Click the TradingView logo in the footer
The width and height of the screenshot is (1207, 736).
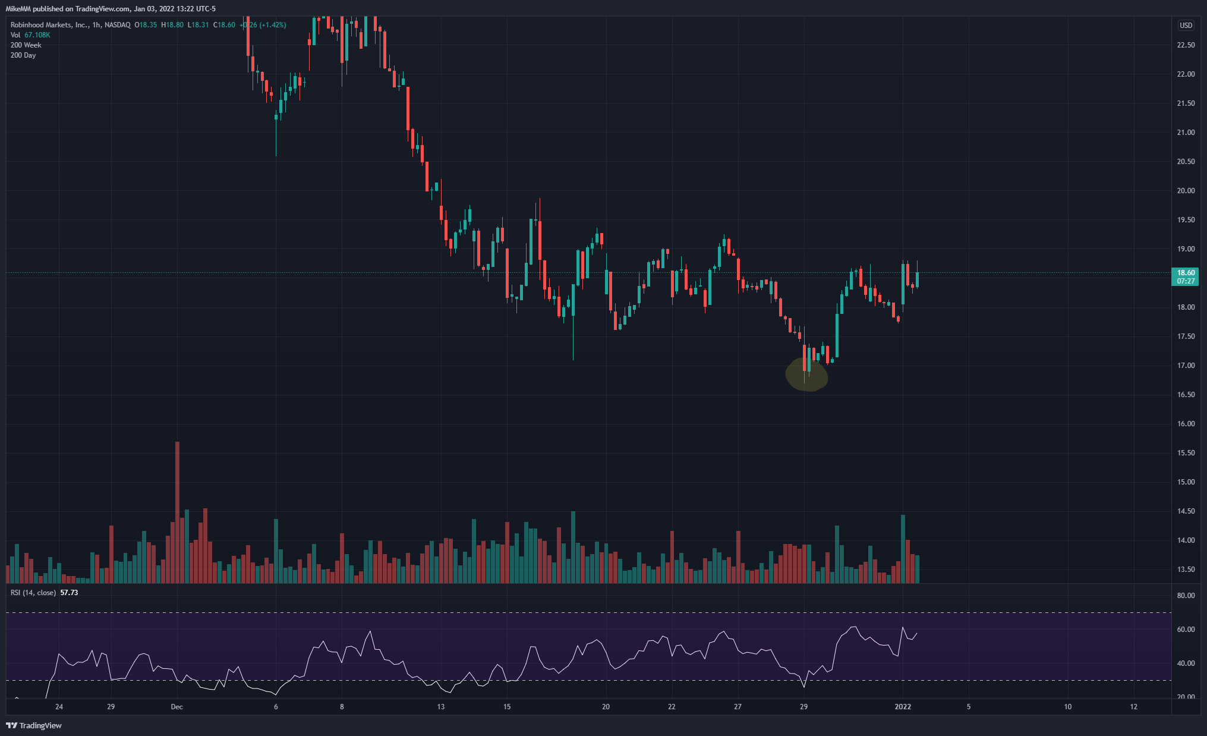(34, 725)
